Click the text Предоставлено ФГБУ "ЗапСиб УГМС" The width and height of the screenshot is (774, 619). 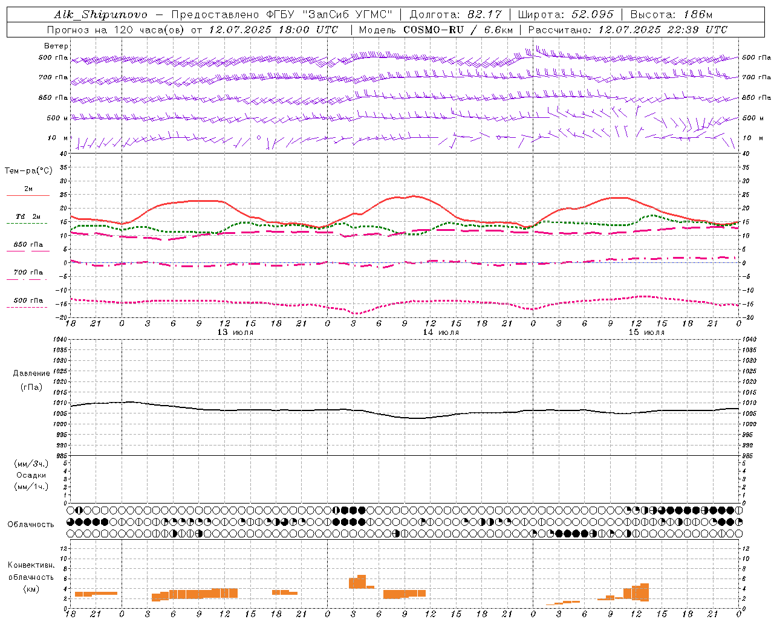coord(282,15)
